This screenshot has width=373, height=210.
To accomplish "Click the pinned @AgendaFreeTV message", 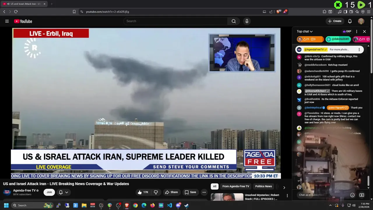I will coord(329,50).
